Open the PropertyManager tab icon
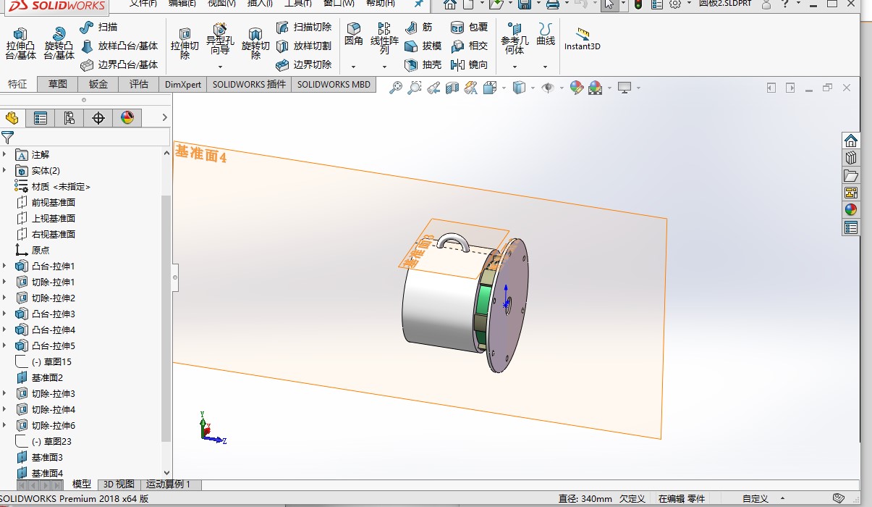 41,118
